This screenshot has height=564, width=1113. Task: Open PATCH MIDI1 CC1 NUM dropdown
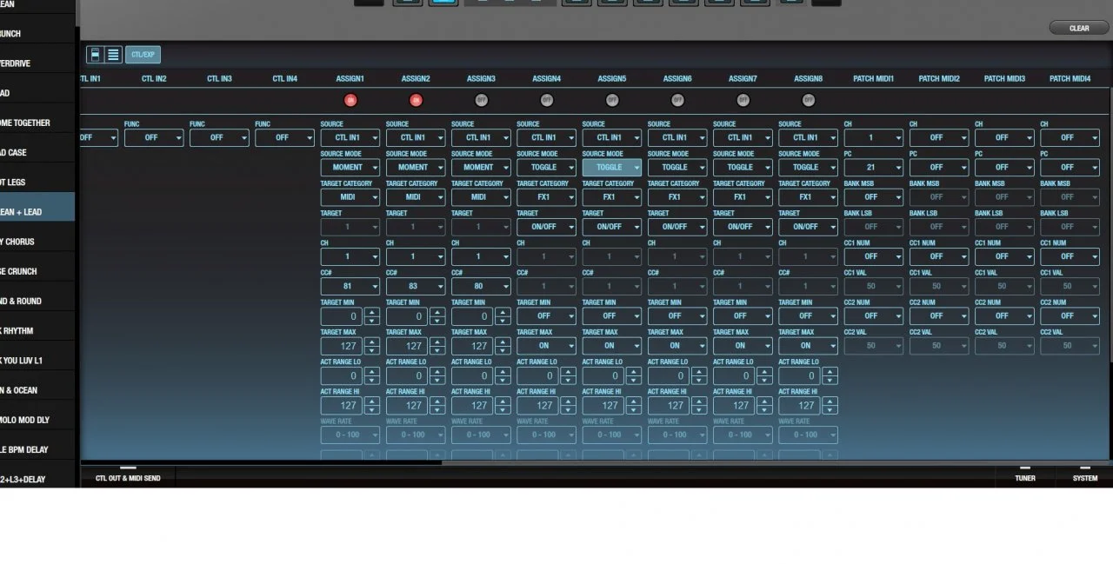[x=874, y=256]
